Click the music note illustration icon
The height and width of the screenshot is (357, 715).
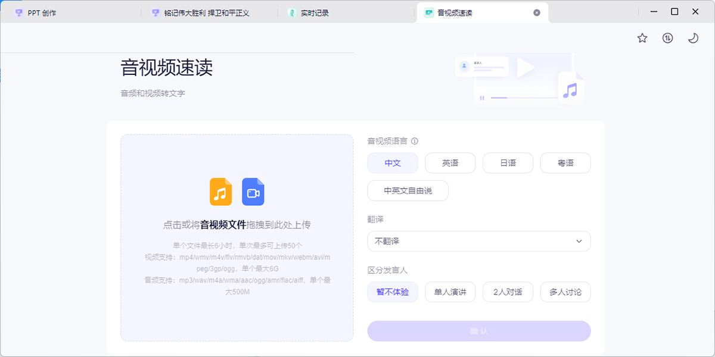click(570, 90)
